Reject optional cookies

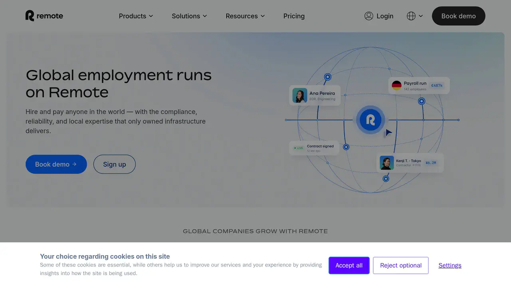point(401,265)
